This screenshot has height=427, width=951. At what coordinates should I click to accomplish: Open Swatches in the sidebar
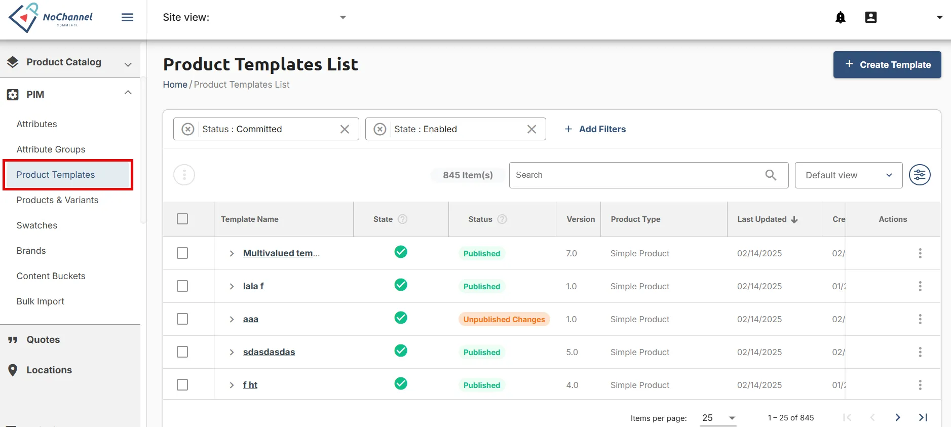click(37, 225)
